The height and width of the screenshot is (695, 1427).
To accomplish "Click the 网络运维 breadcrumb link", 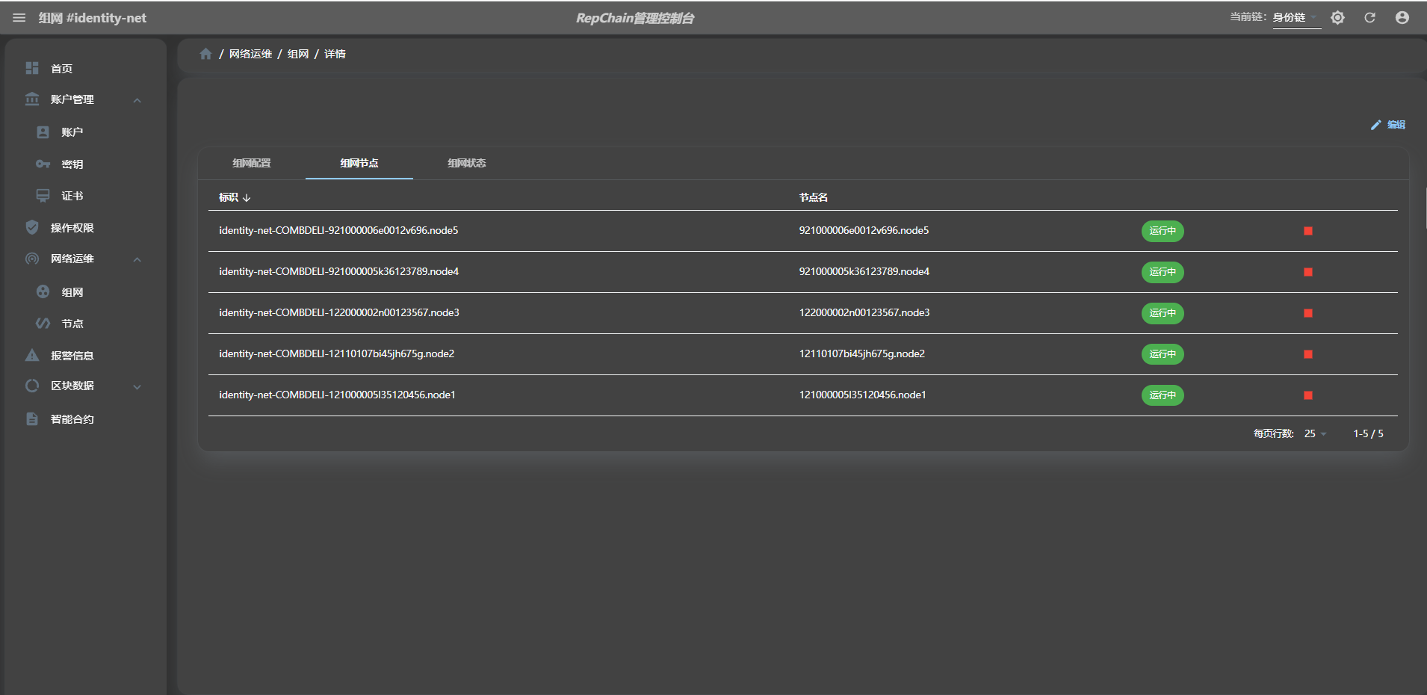I will [x=250, y=54].
